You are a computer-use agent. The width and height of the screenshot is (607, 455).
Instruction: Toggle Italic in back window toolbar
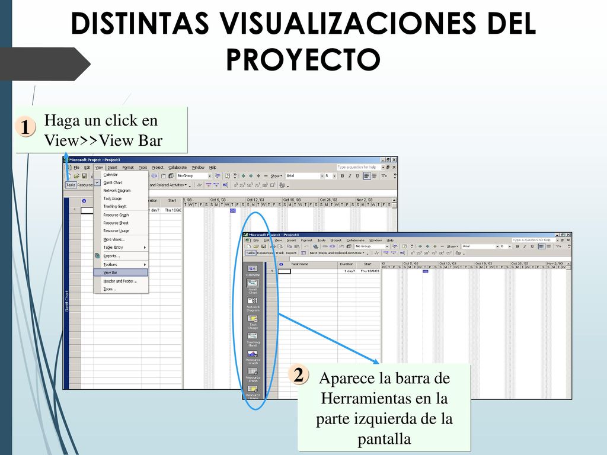tap(350, 175)
